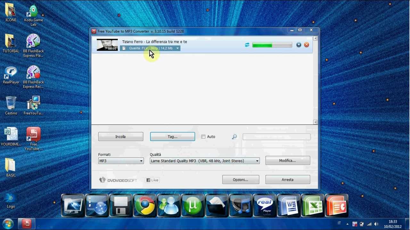410x230 pixels.
Task: Open the network globe icon in the dock
Action: [x=97, y=205]
